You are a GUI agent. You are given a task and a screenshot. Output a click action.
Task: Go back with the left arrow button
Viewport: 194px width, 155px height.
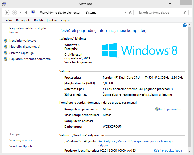(7, 13)
